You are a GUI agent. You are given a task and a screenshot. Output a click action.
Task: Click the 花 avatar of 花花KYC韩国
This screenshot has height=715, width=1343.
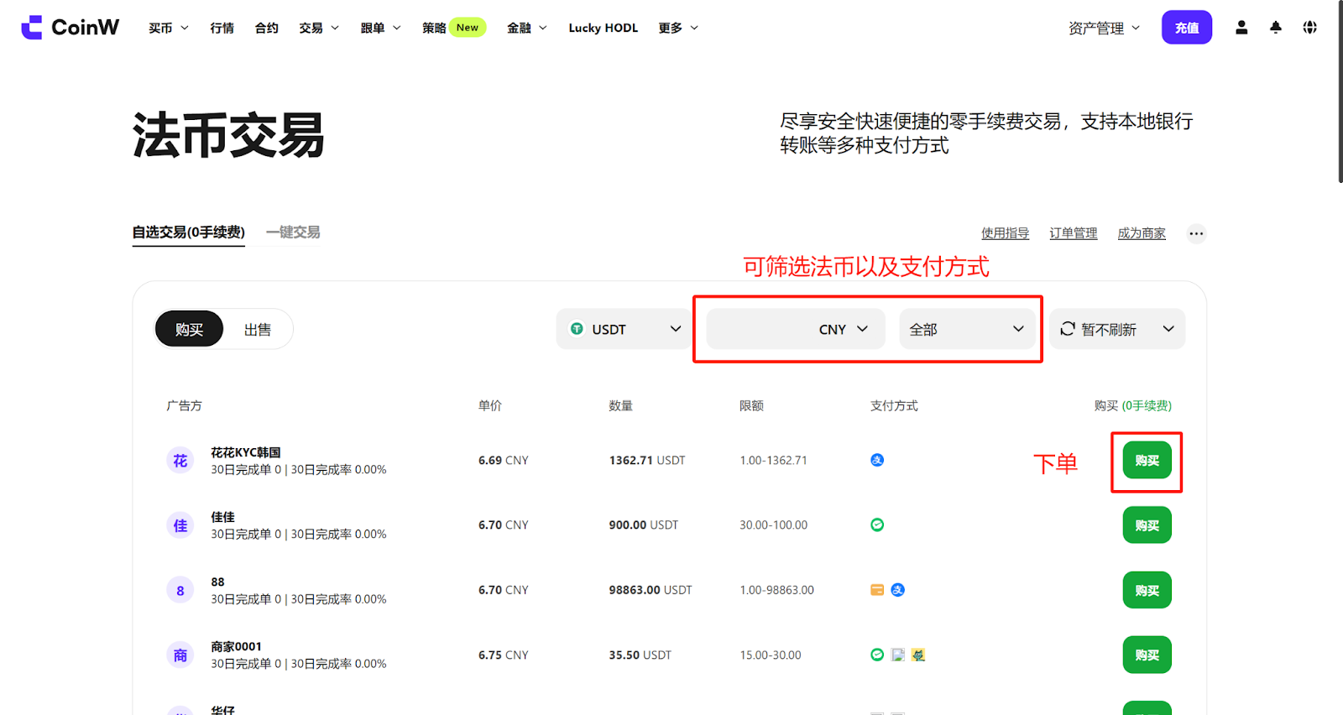click(x=180, y=461)
